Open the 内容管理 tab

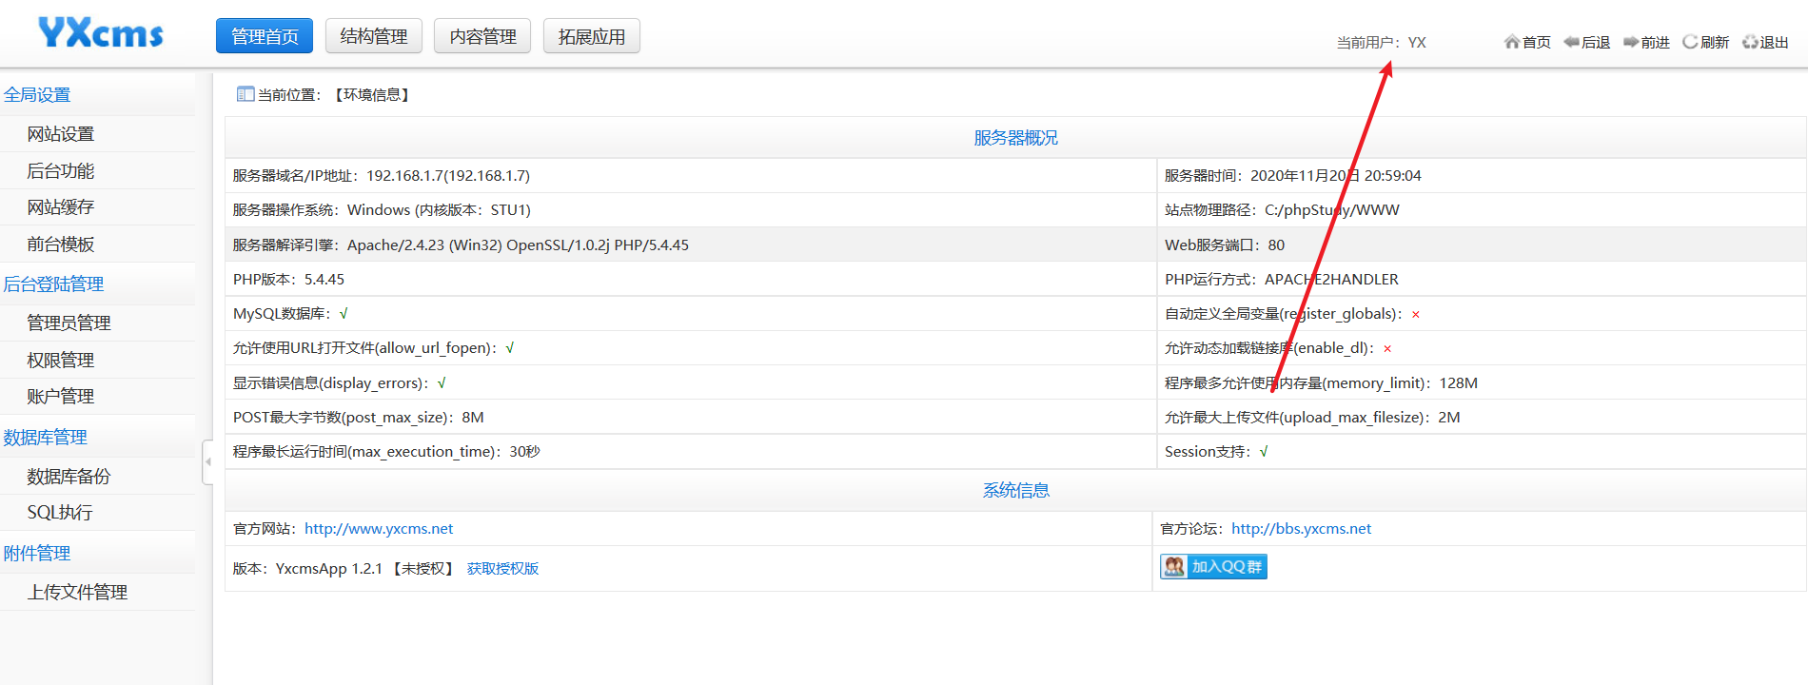pos(482,36)
